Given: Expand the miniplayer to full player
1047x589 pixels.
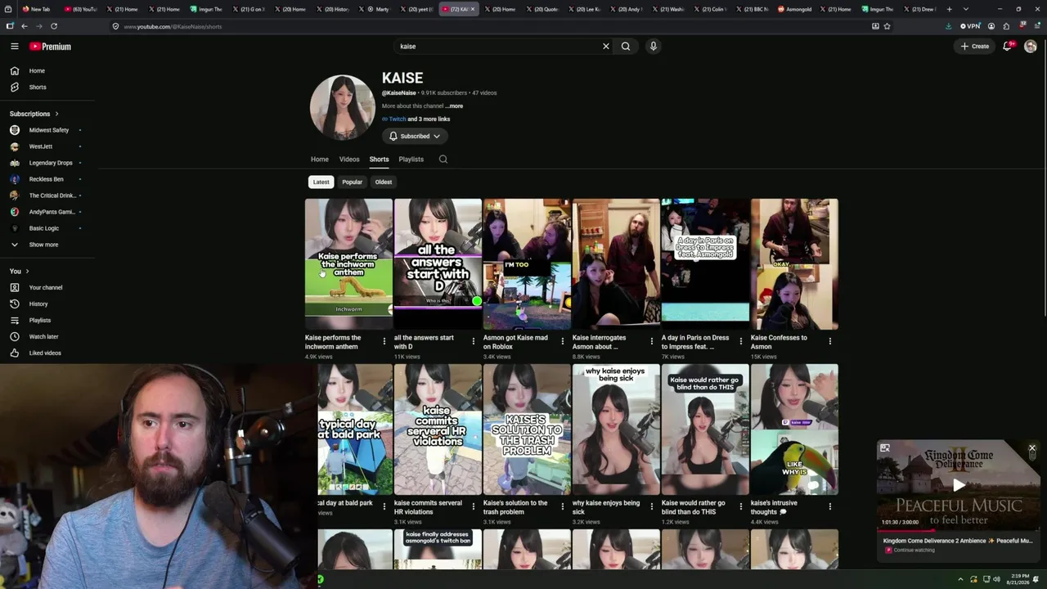Looking at the screenshot, I should (x=885, y=448).
